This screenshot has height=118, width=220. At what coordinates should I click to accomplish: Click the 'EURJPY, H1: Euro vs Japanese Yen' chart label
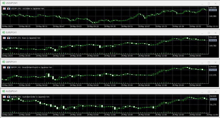tap(26, 38)
